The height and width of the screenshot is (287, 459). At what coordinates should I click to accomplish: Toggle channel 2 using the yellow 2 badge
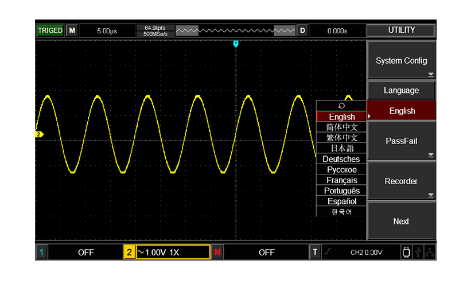coord(129,252)
